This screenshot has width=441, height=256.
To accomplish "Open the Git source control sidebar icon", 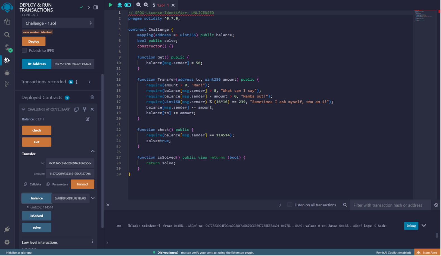I will click(x=7, y=84).
